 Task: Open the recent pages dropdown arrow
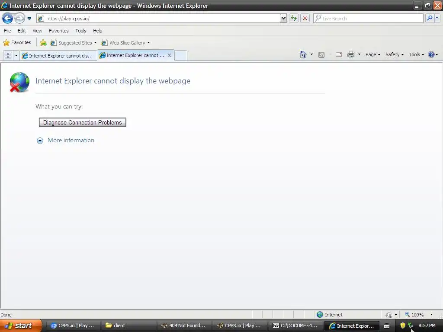tap(29, 19)
